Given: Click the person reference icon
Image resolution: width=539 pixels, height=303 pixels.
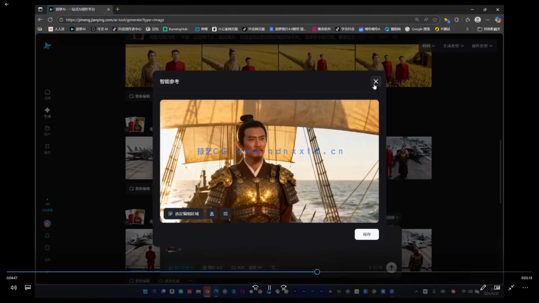Looking at the screenshot, I should click(x=212, y=214).
